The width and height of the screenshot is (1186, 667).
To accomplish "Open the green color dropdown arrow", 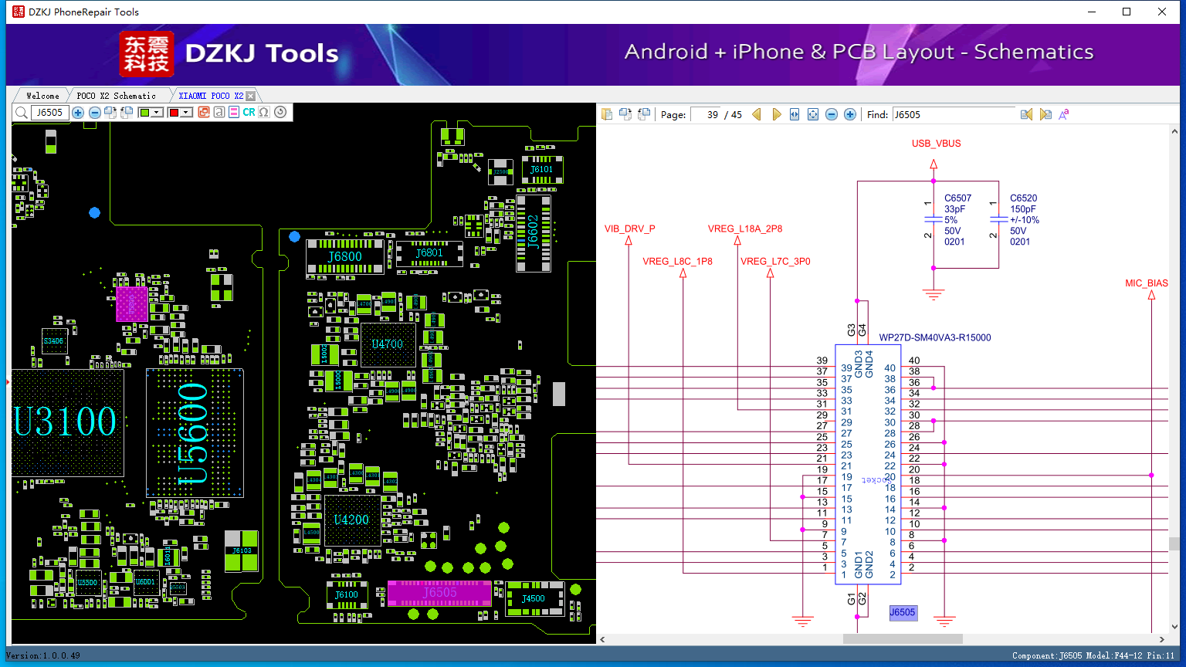I will click(158, 113).
